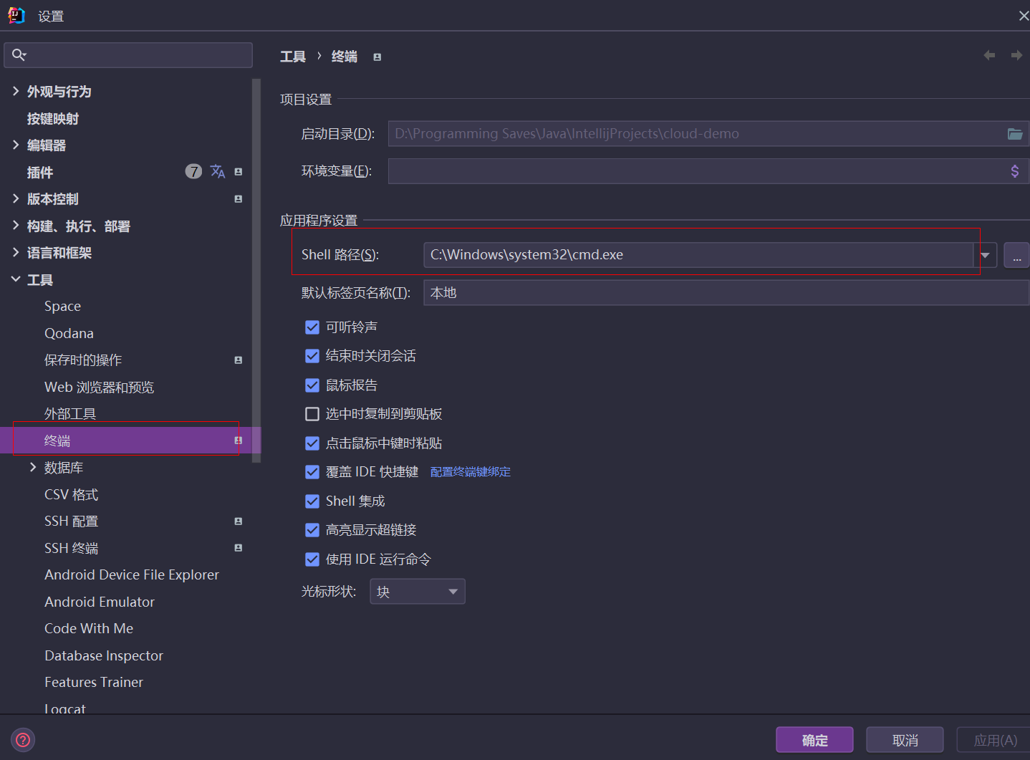The height and width of the screenshot is (760, 1030).
Task: Click the settings search input field
Action: (x=128, y=55)
